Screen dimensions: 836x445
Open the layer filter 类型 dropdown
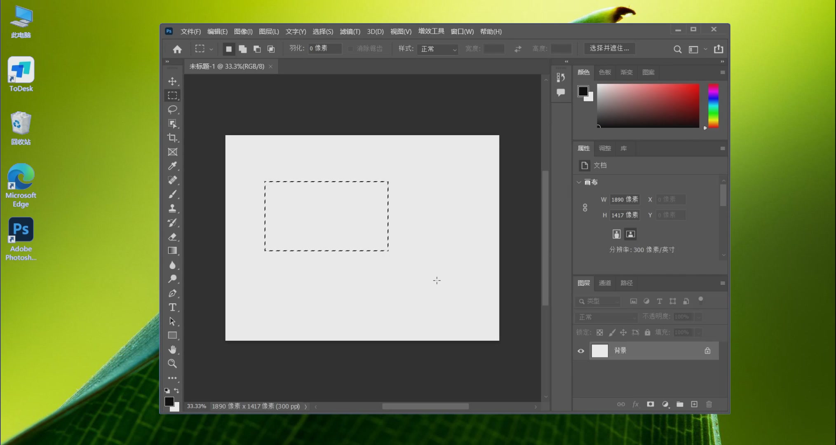pyautogui.click(x=598, y=301)
